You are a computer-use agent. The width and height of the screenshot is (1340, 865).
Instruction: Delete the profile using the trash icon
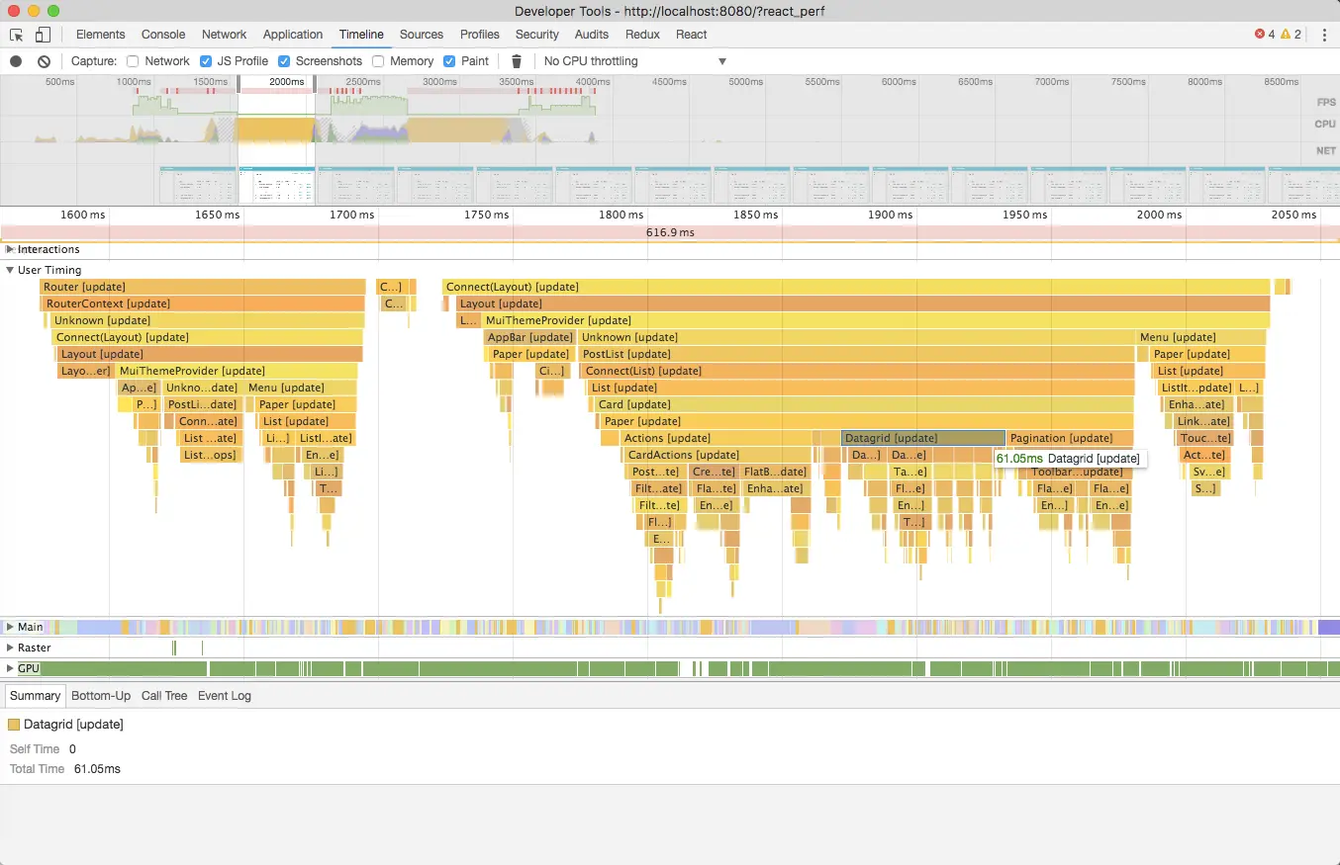click(x=516, y=60)
